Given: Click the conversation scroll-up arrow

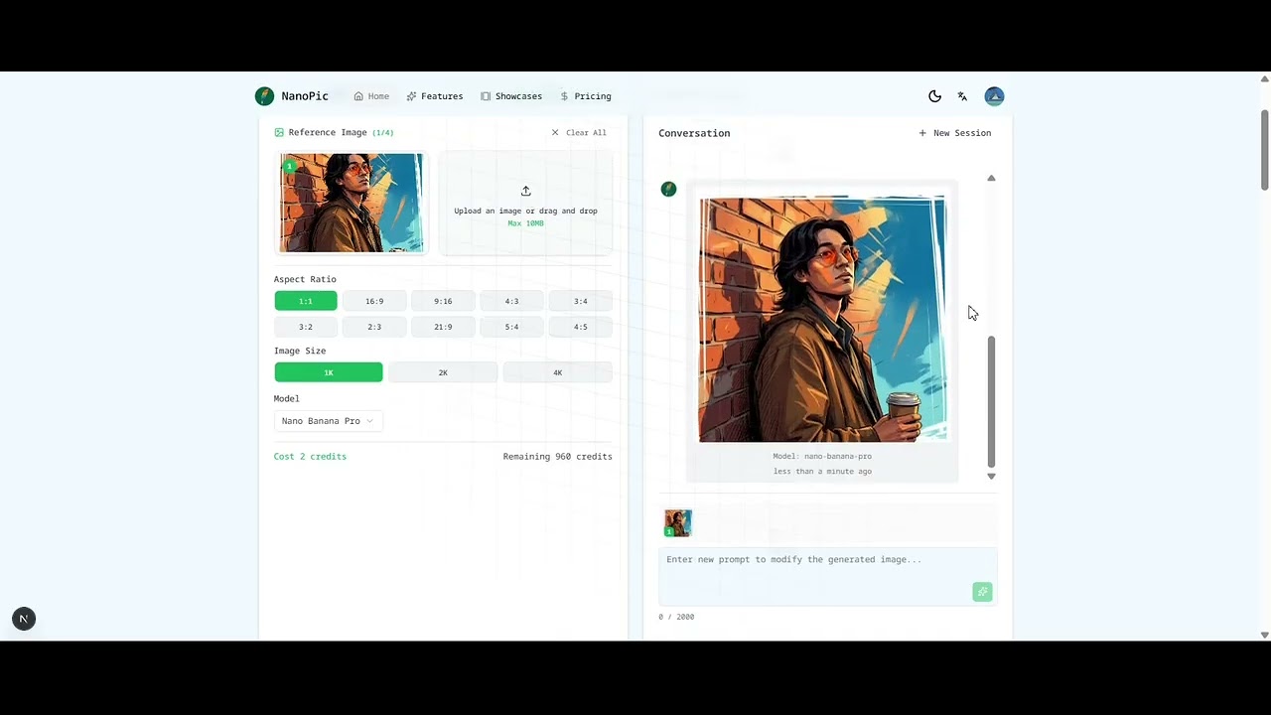Looking at the screenshot, I should (x=991, y=178).
